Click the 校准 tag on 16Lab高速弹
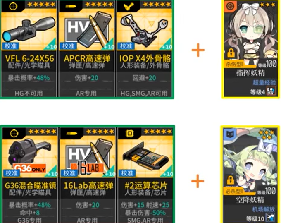This screenshot has width=281, height=223. pyautogui.click(x=69, y=173)
